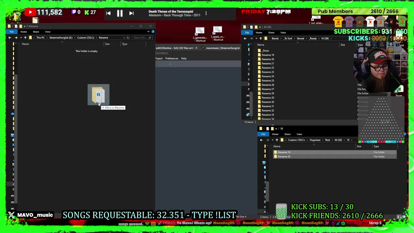Refresh the Rename folder view
The height and width of the screenshot is (233, 414).
(128, 38)
